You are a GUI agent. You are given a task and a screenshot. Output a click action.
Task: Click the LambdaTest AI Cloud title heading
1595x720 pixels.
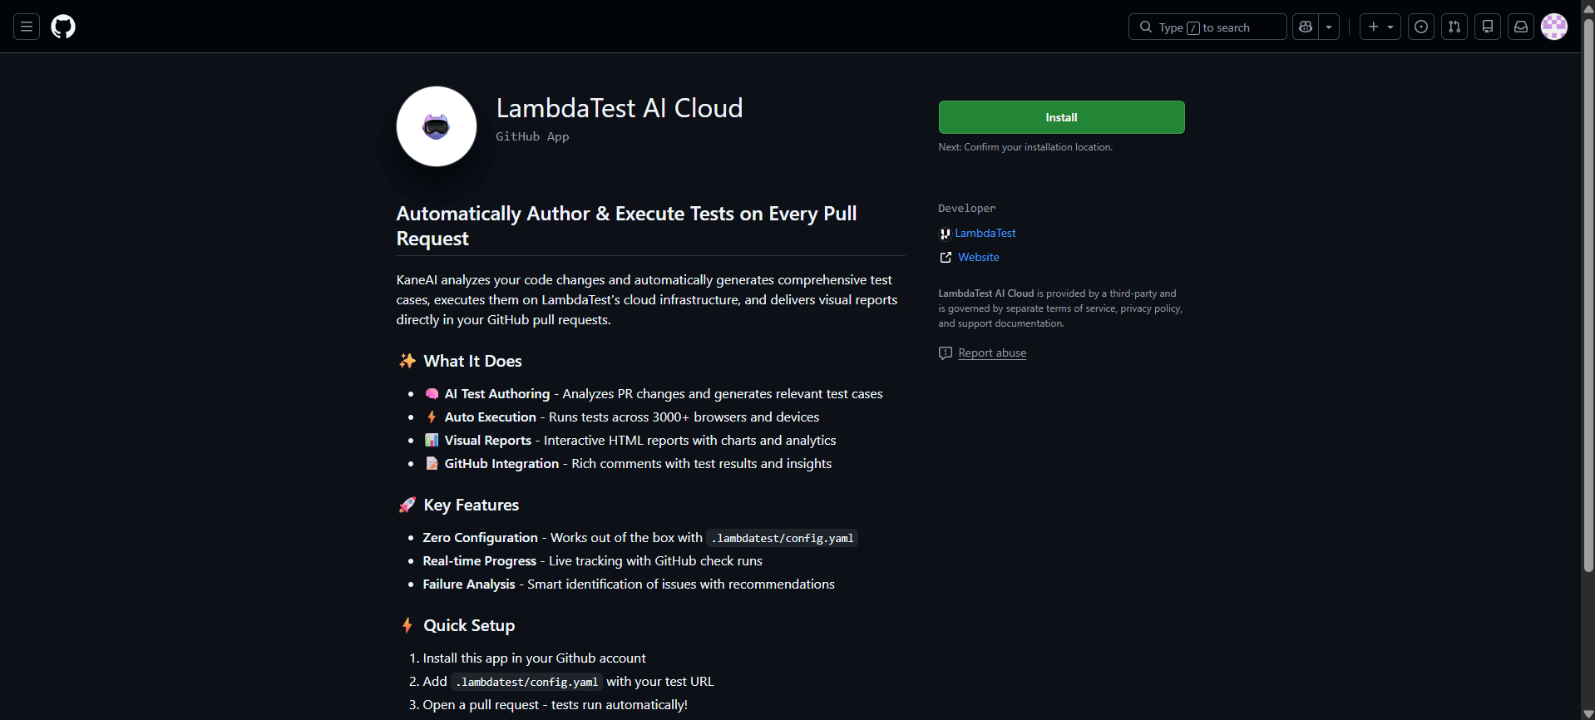[619, 108]
